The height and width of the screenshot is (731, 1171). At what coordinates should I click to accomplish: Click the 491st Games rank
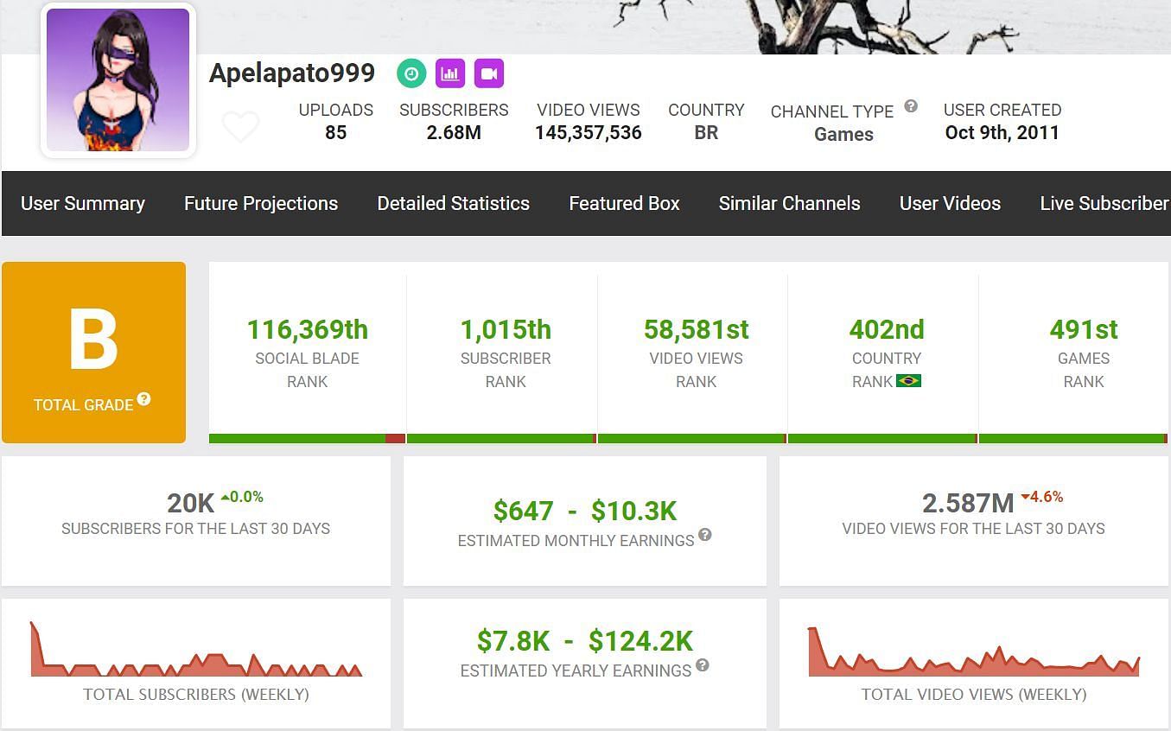1084,329
